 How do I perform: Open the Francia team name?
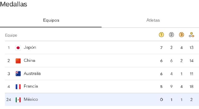[31, 86]
